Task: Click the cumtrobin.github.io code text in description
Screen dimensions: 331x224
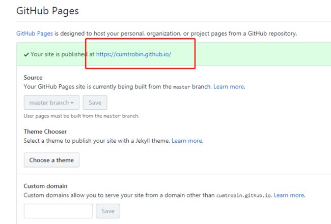Action: click(x=243, y=196)
